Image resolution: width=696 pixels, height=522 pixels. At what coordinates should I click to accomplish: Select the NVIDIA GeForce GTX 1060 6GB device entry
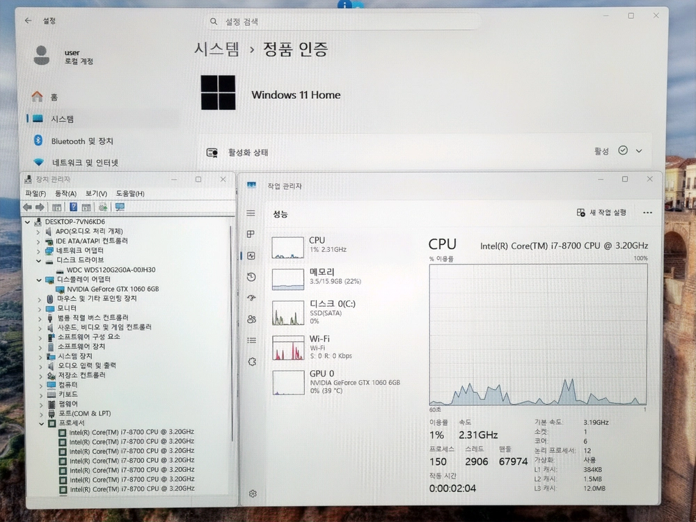[x=113, y=289]
